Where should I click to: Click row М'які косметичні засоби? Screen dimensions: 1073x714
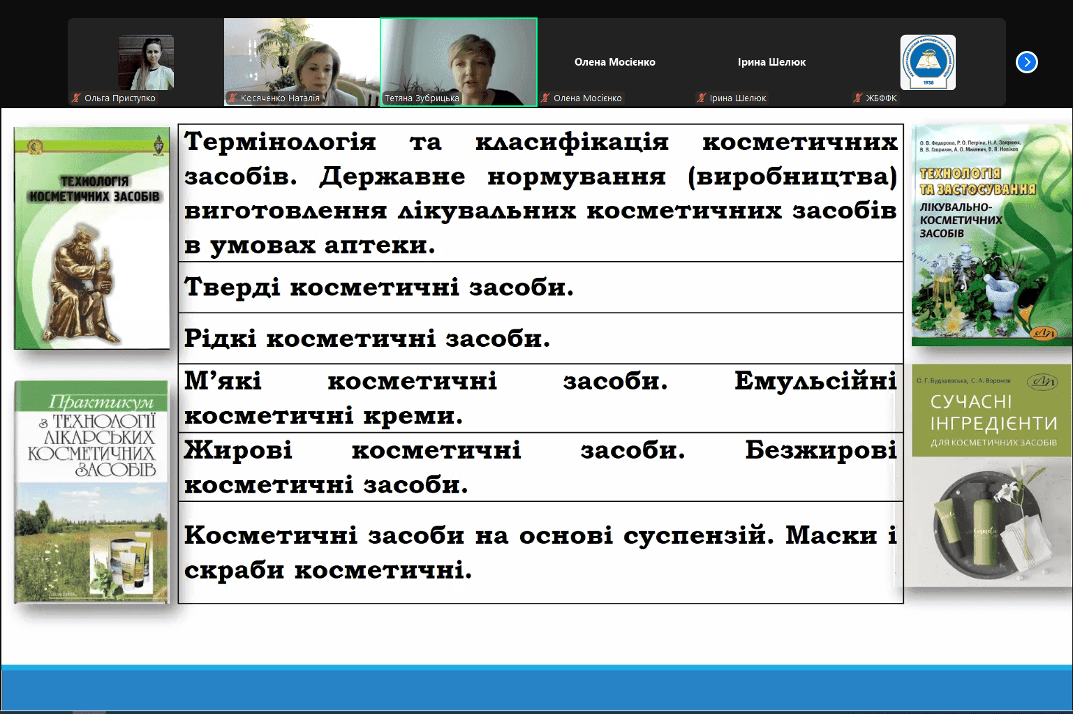(541, 399)
